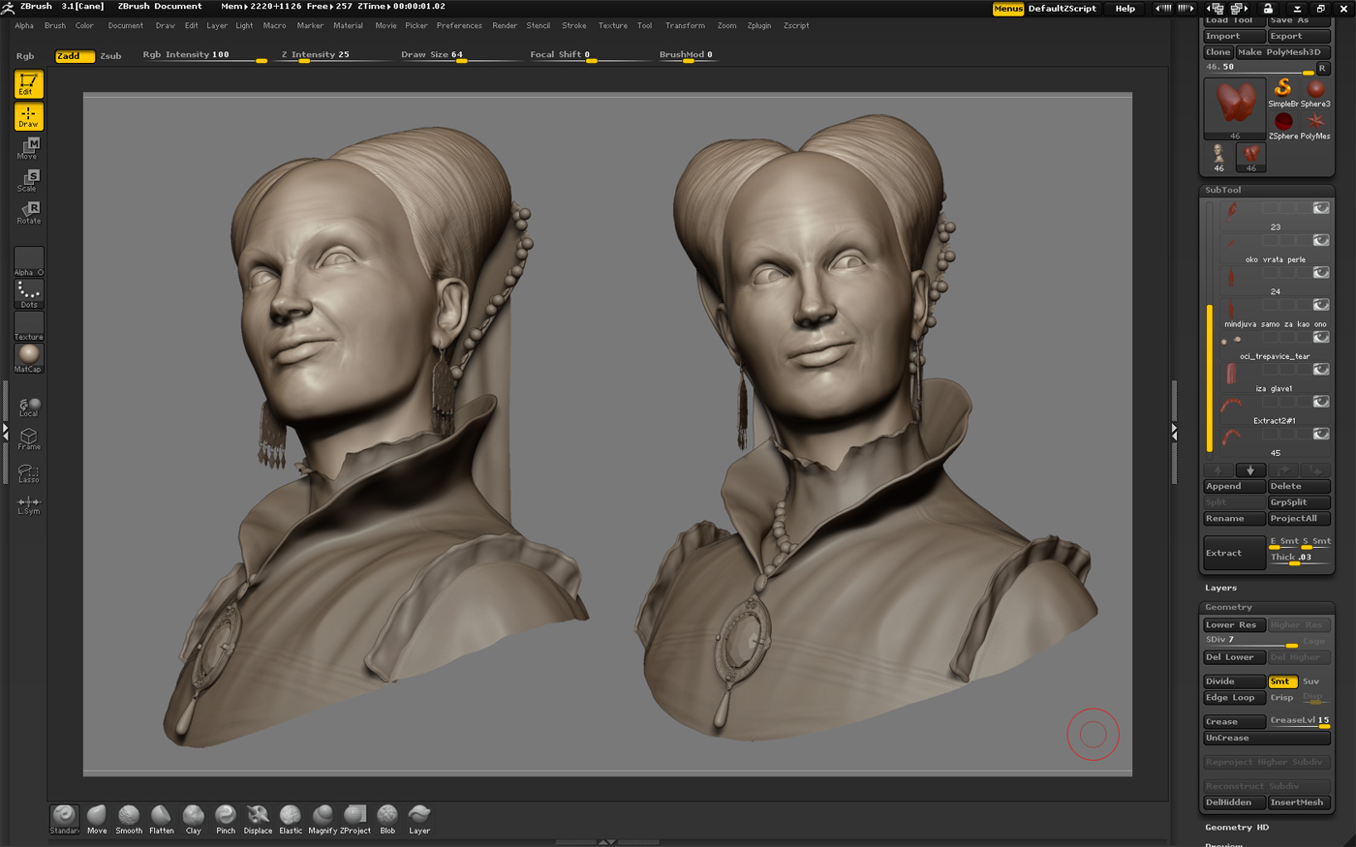Toggle Zsub sculpt mode
1356x847 pixels.
[x=110, y=56]
